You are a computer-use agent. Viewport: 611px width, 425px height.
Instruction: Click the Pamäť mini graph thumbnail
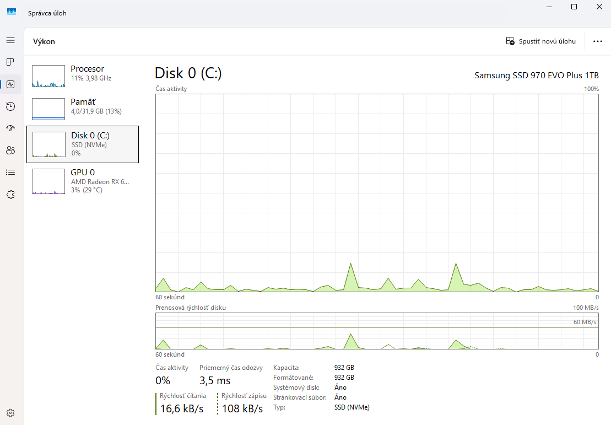[48, 109]
